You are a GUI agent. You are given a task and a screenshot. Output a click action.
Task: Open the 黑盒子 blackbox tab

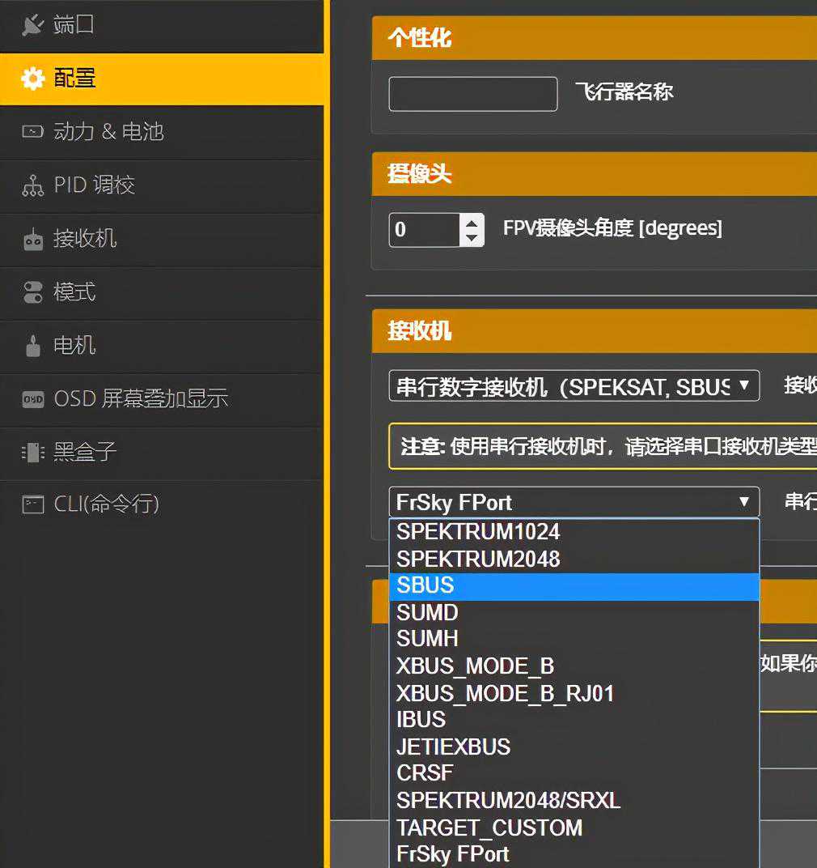[x=85, y=452]
